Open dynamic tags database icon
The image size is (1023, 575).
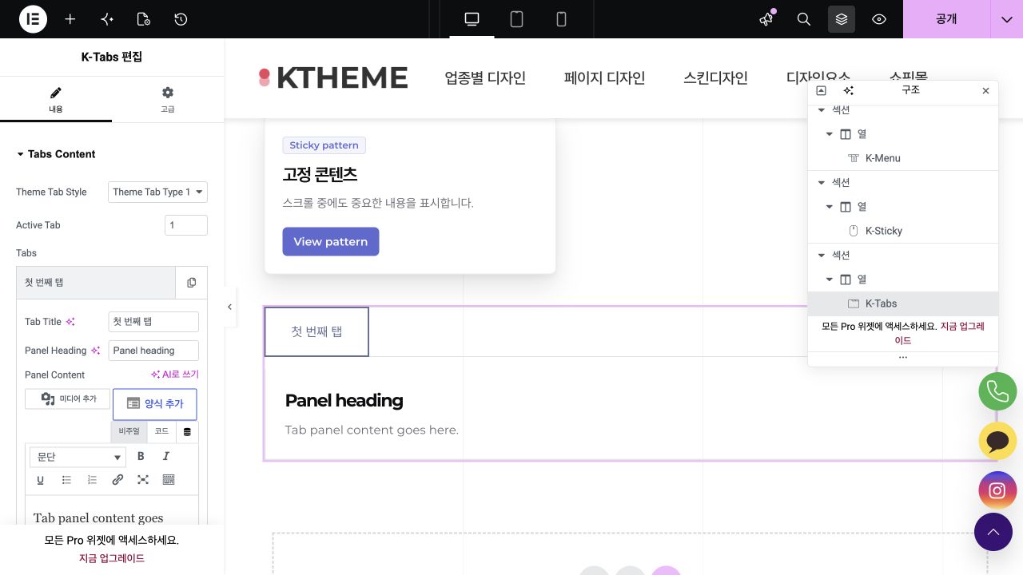point(187,432)
